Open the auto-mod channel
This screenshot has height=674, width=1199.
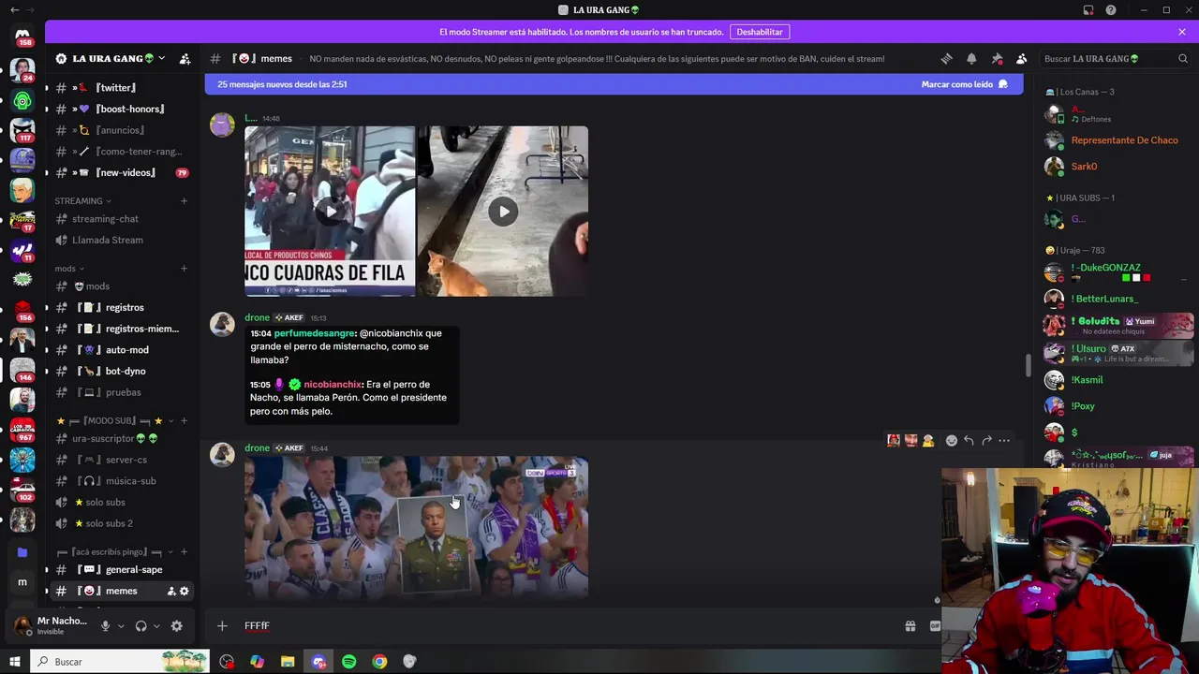pyautogui.click(x=121, y=350)
